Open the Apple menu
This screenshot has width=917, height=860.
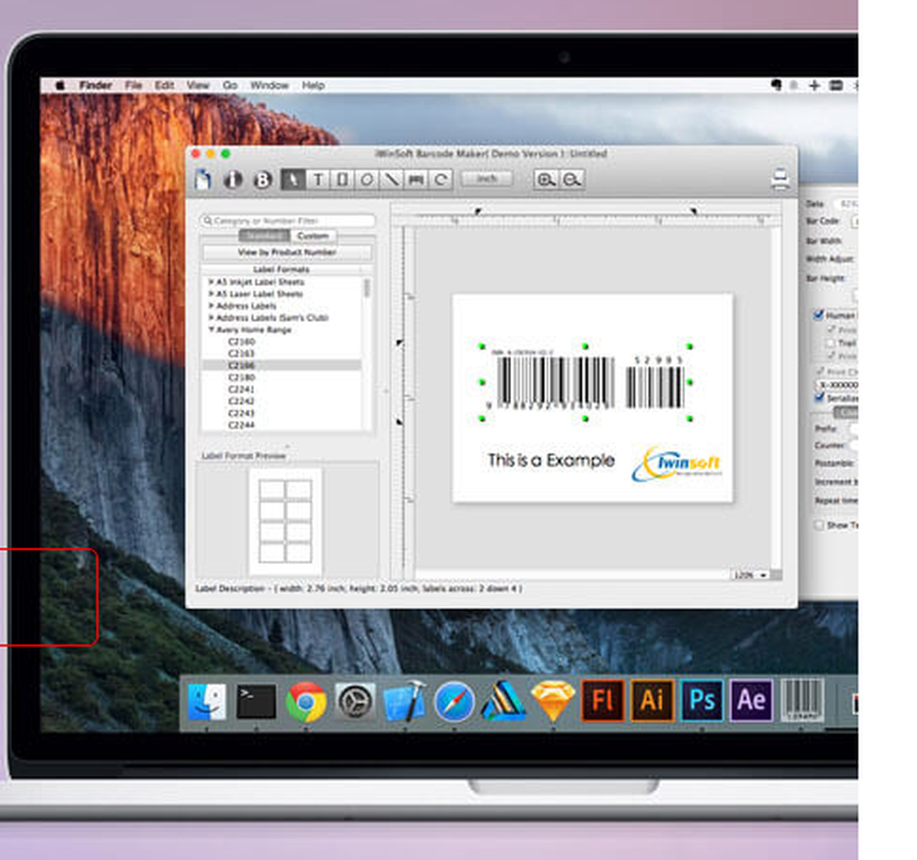60,85
